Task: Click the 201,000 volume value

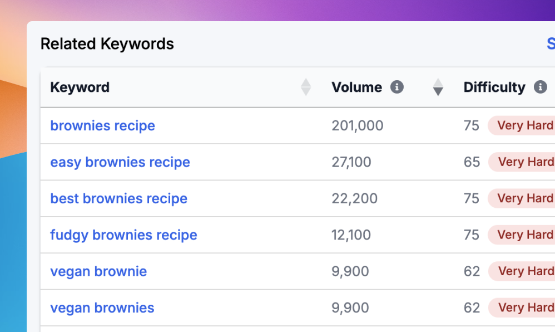Action: [x=357, y=125]
